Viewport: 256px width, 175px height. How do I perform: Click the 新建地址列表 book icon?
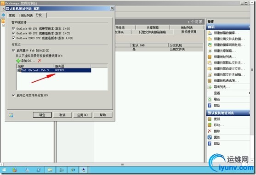point(210,57)
